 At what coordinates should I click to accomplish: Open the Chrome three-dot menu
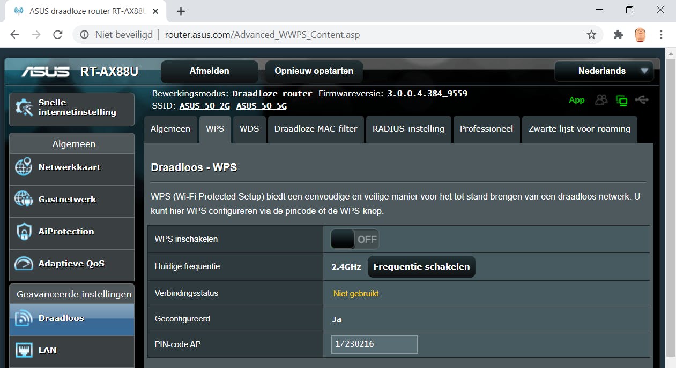coord(662,35)
